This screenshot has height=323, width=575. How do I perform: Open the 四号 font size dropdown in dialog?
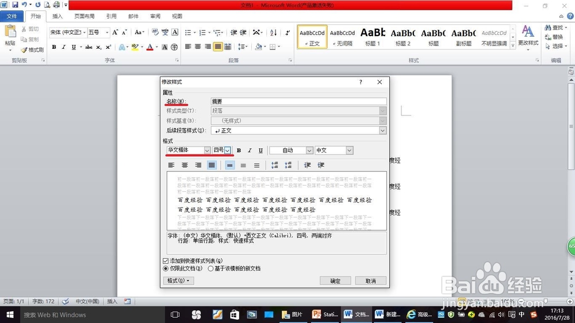coord(228,151)
